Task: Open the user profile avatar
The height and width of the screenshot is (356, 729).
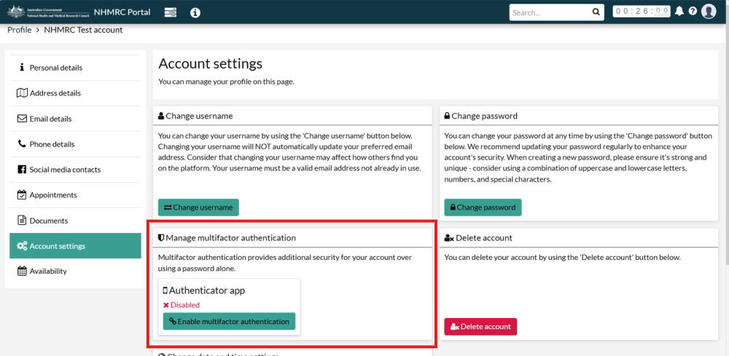Action: click(x=709, y=12)
